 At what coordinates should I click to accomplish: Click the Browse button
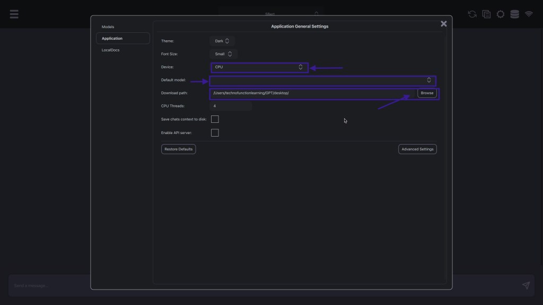coord(427,93)
